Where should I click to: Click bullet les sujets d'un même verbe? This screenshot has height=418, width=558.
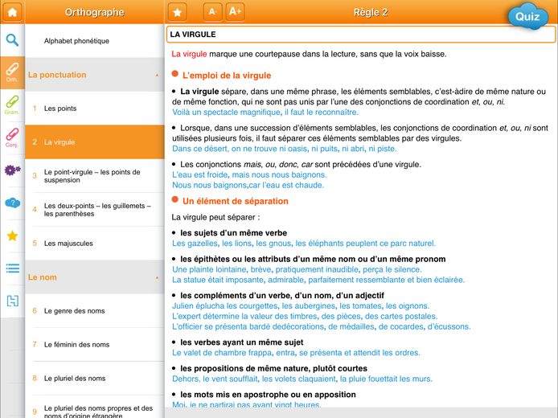[233, 233]
